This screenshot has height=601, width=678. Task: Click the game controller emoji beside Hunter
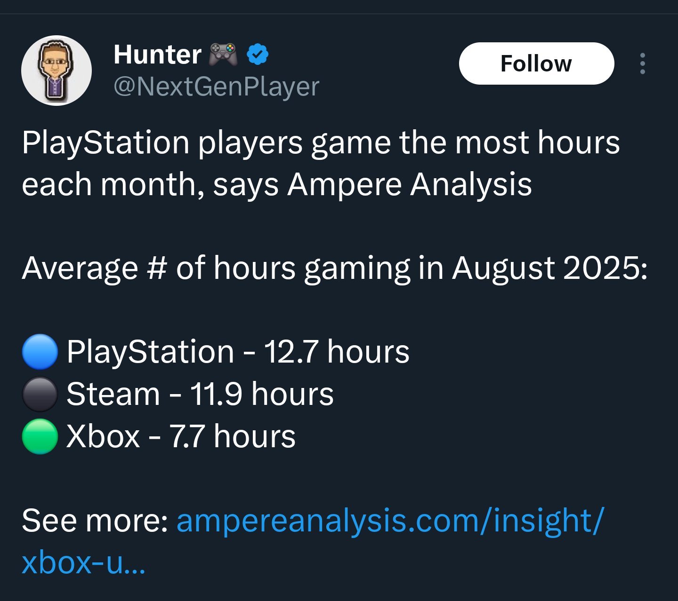pyautogui.click(x=223, y=55)
